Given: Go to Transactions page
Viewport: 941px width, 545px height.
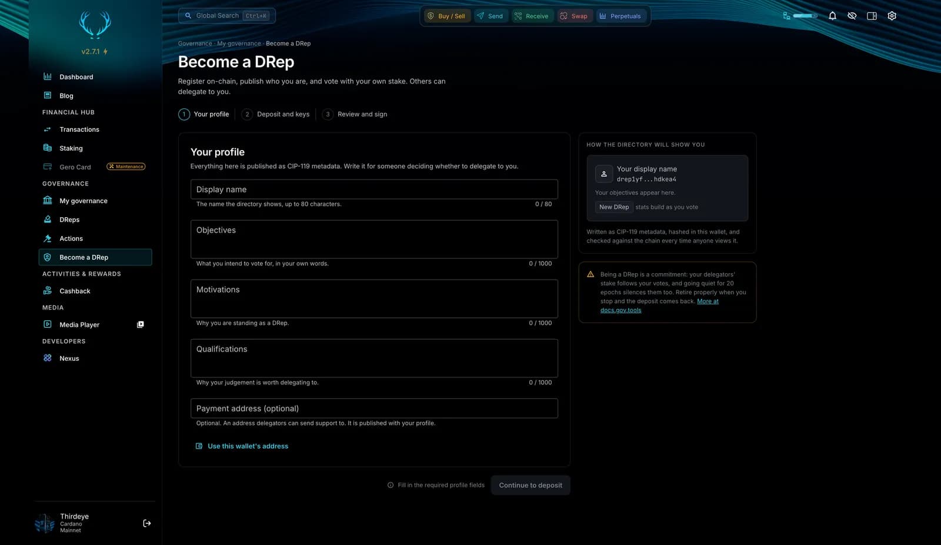Looking at the screenshot, I should [x=95, y=129].
